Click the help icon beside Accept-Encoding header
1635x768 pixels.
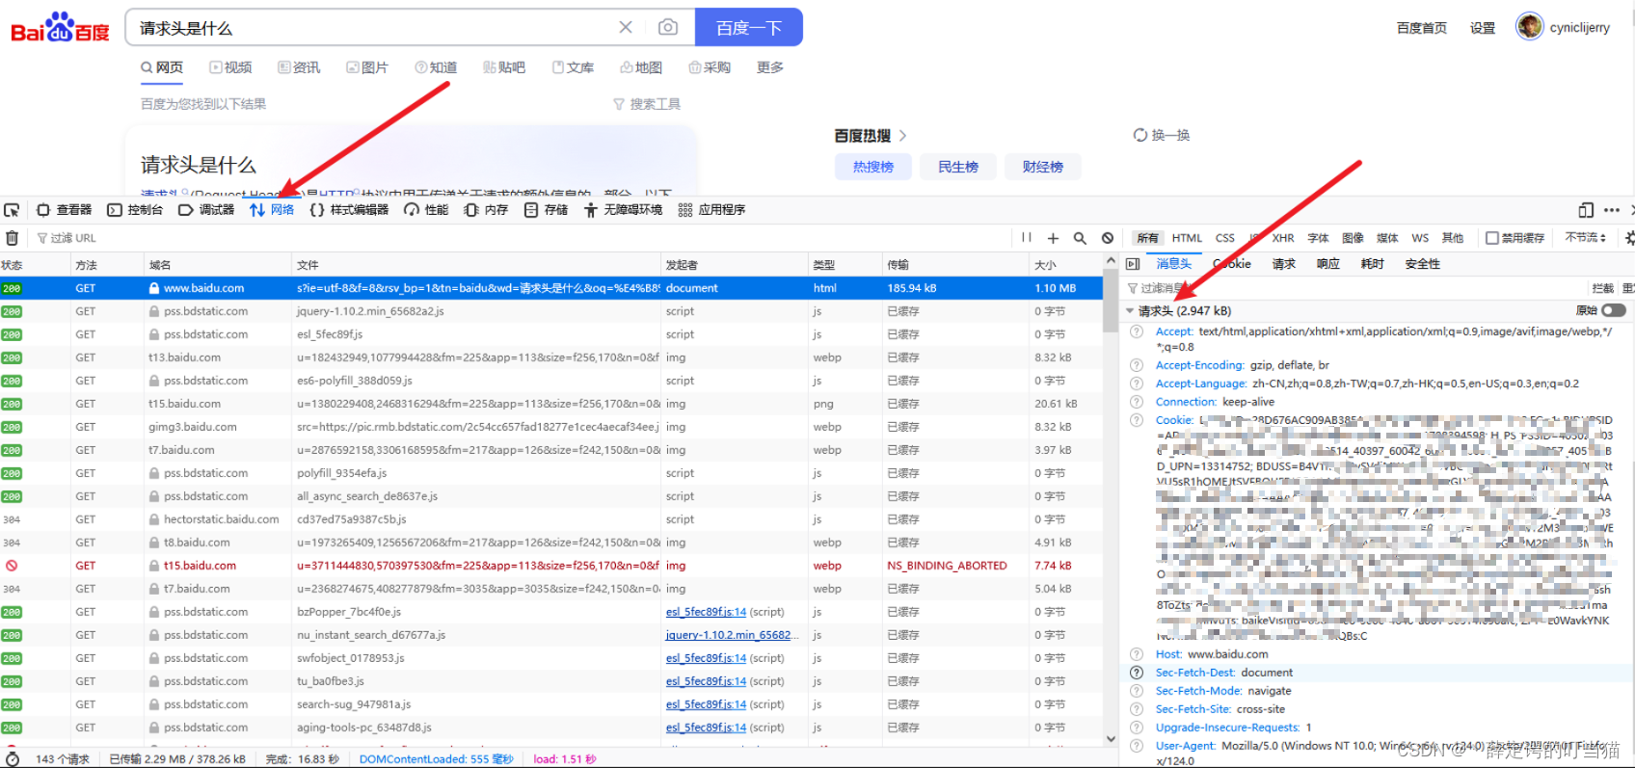click(1137, 365)
